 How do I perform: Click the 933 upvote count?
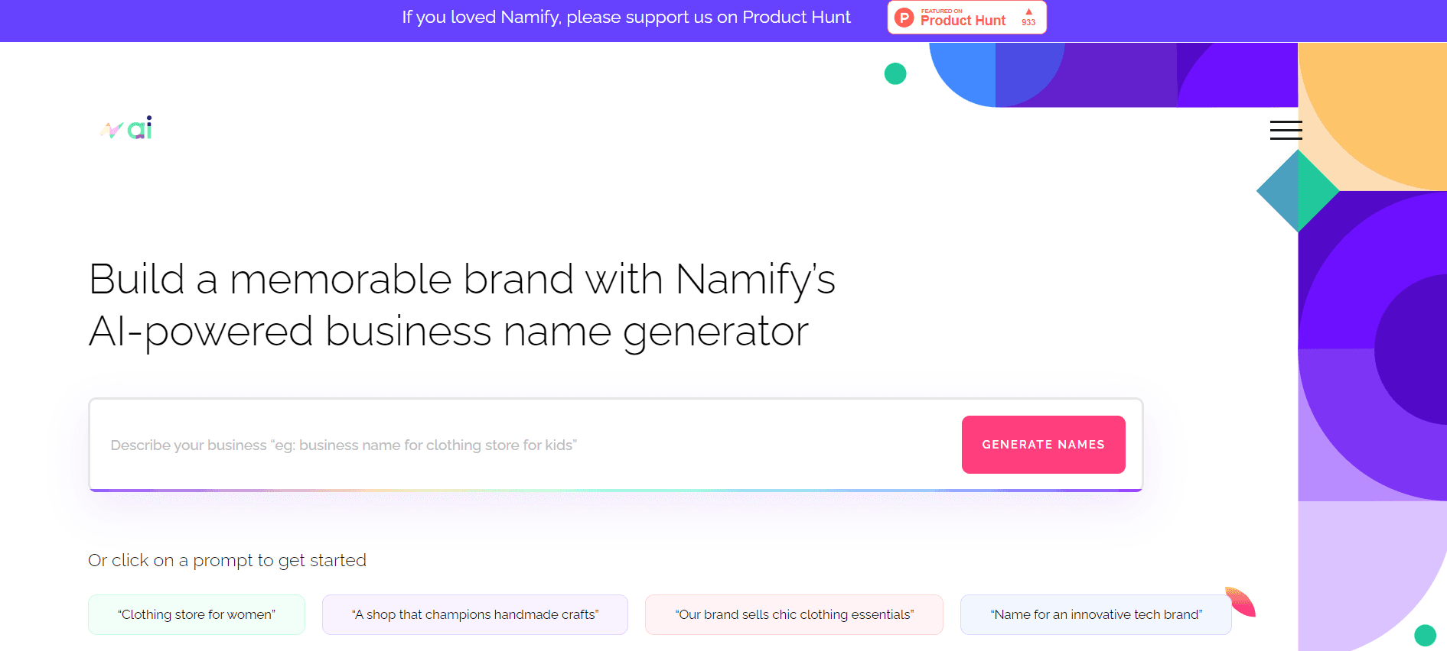coord(1028,22)
